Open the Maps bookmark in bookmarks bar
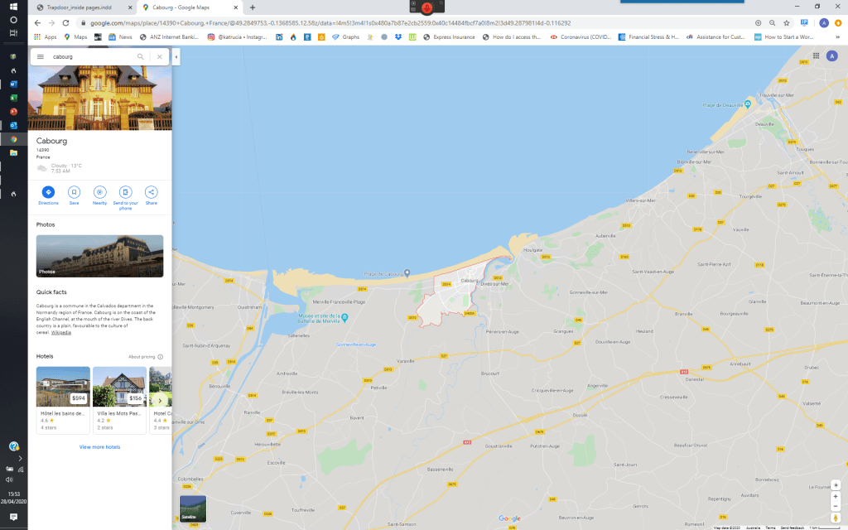 point(75,37)
